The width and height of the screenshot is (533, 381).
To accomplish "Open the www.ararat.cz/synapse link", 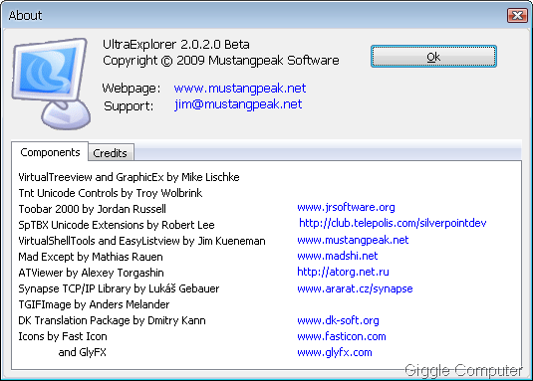I will click(355, 288).
